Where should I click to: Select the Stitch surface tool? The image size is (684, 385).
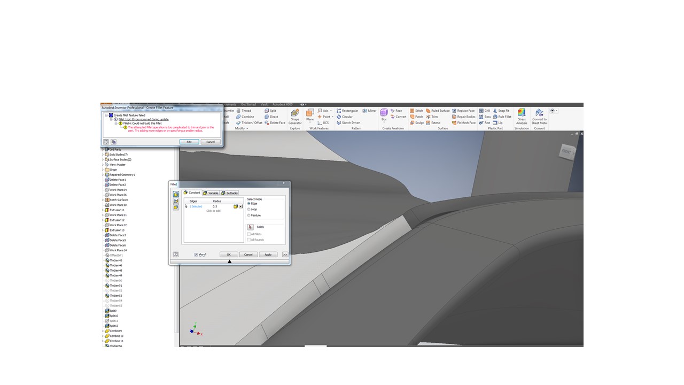(x=417, y=111)
